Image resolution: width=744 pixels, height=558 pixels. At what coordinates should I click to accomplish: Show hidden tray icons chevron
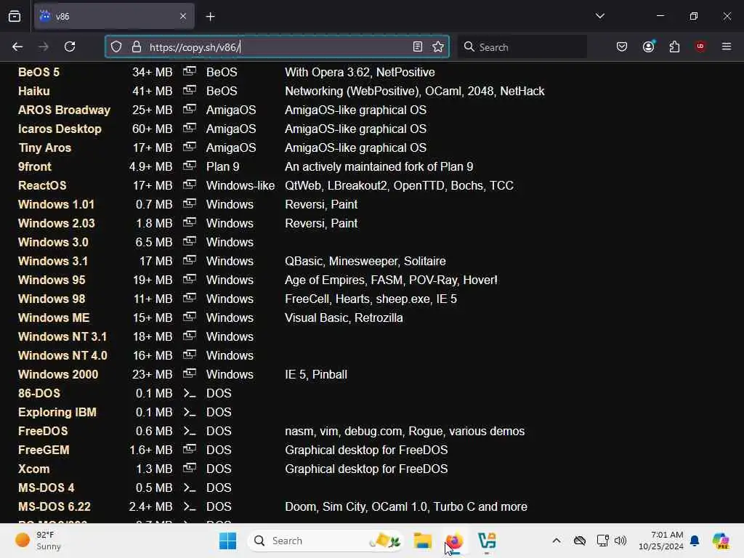coord(557,541)
